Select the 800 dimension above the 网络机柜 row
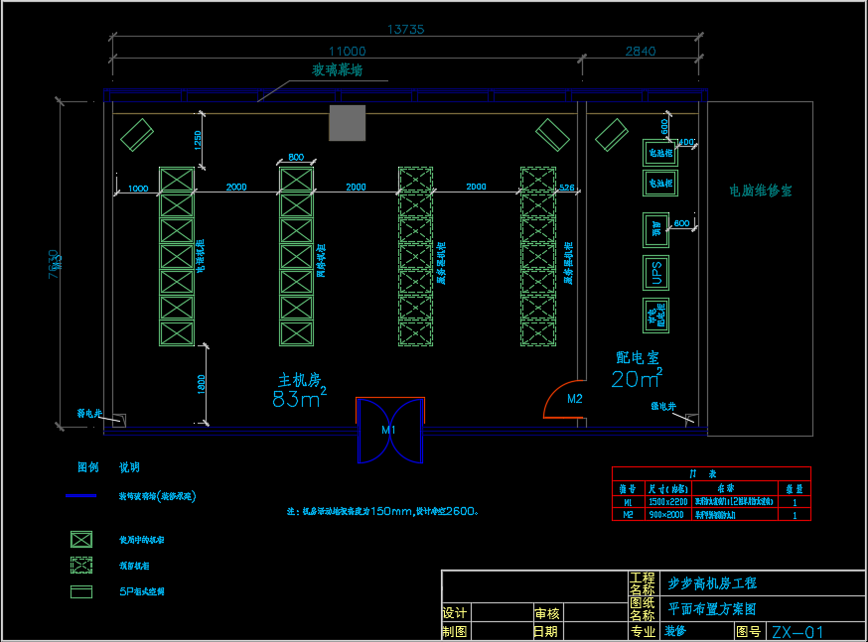868x642 pixels. [x=296, y=157]
